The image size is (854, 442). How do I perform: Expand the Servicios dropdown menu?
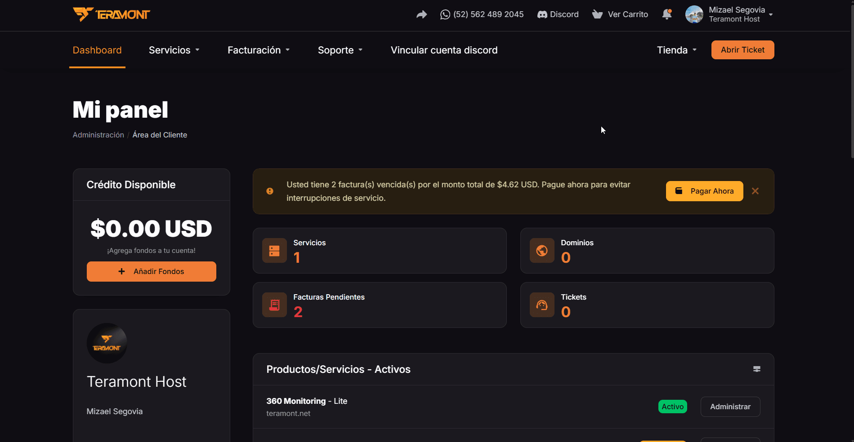coord(174,50)
